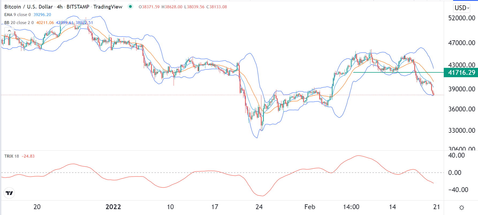Click the TradingView logo badge
The width and height of the screenshot is (478, 215).
(x=9, y=193)
